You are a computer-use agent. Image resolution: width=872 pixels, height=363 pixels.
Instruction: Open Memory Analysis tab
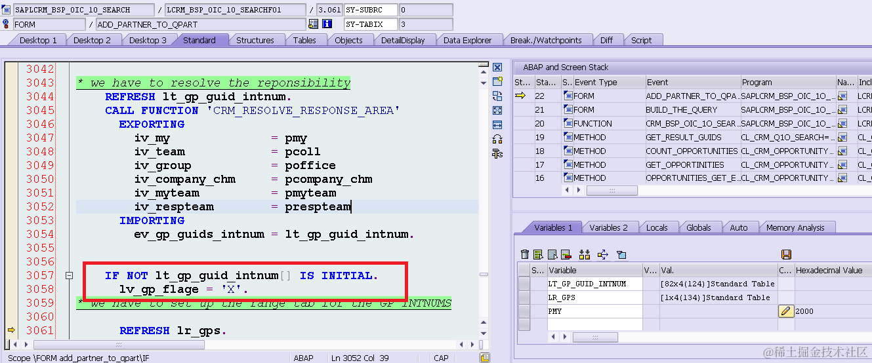point(795,227)
